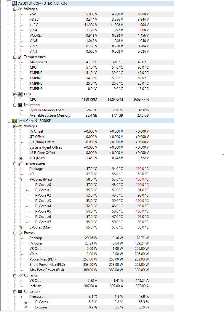Select the Intel Core i9 13900KF title
The height and width of the screenshot is (312, 224).
[34, 121]
